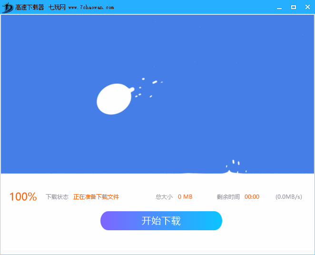Click the (0.0MB/s) download speed indicator
315x255 pixels.
288,197
